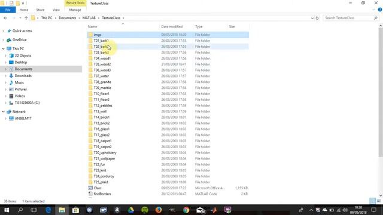Image resolution: width=383 pixels, height=215 pixels.
Task: Launch Firefox from the taskbar
Action: (159, 210)
